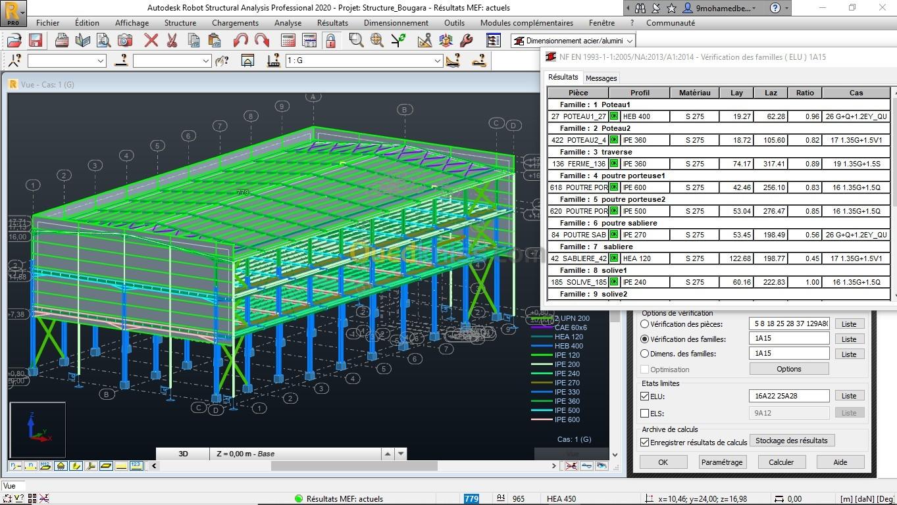897x505 pixels.
Task: Click the Paramétrage button
Action: tap(722, 462)
